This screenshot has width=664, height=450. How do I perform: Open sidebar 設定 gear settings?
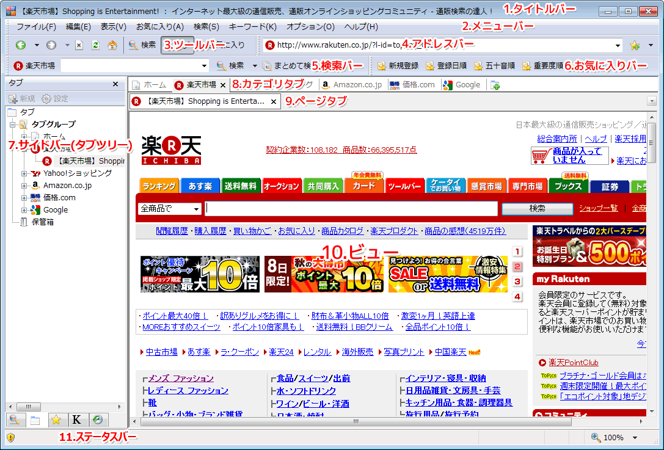pyautogui.click(x=55, y=99)
